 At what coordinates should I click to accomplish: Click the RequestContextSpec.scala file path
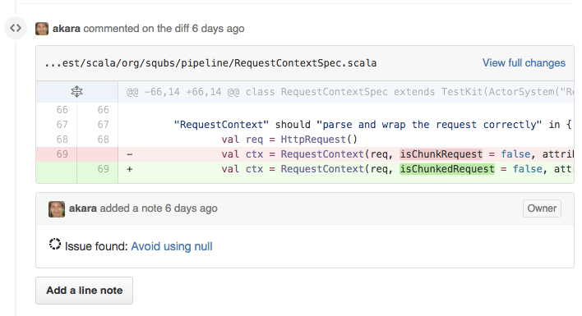point(210,63)
